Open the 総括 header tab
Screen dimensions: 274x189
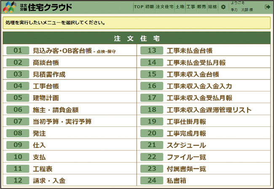[x=212, y=7]
